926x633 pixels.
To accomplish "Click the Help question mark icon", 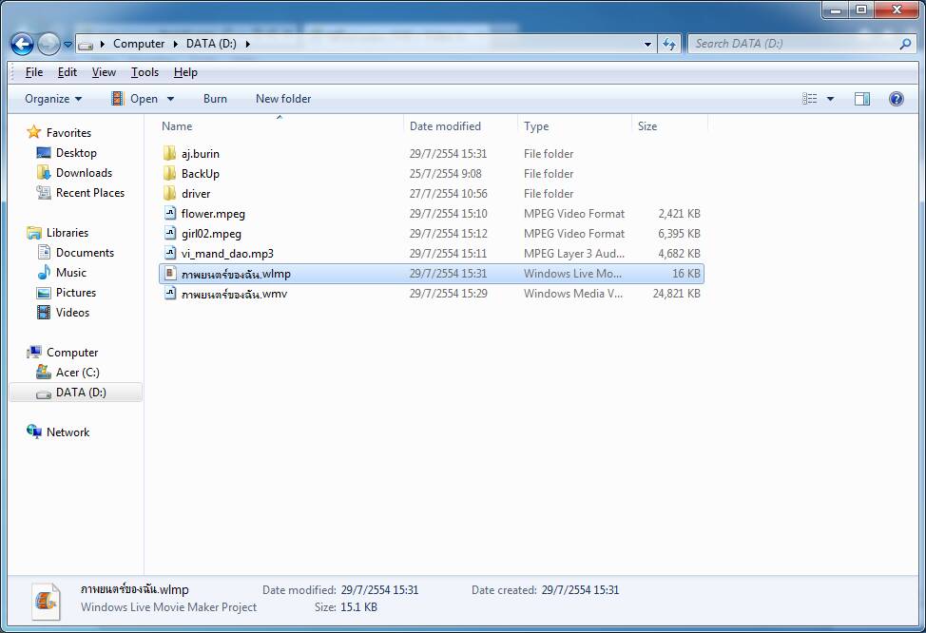I will click(896, 99).
